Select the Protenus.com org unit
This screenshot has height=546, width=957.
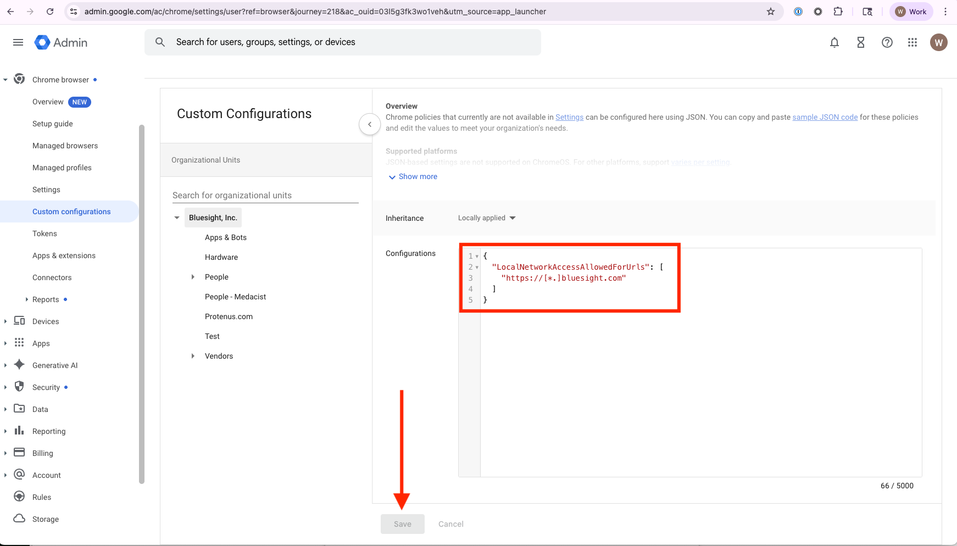tap(229, 316)
